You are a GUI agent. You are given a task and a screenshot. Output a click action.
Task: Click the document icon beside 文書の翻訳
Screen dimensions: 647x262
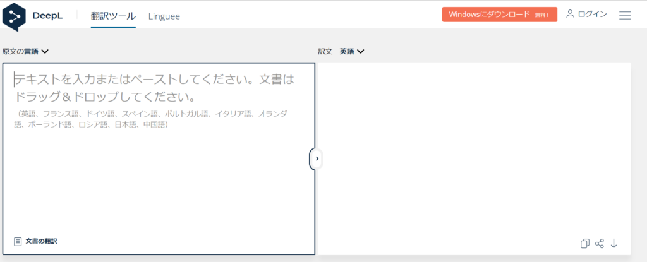click(18, 241)
